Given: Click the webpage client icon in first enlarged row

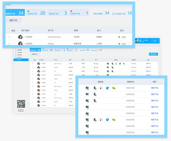Looking at the screenshot, I should [x=101, y=88].
